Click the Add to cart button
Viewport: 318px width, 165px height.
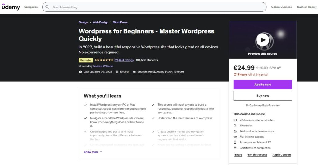262,85
